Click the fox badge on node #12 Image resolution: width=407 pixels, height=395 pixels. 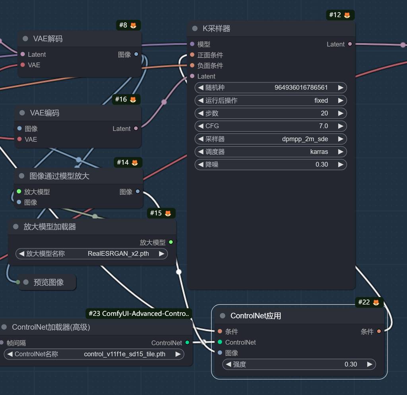tap(347, 15)
